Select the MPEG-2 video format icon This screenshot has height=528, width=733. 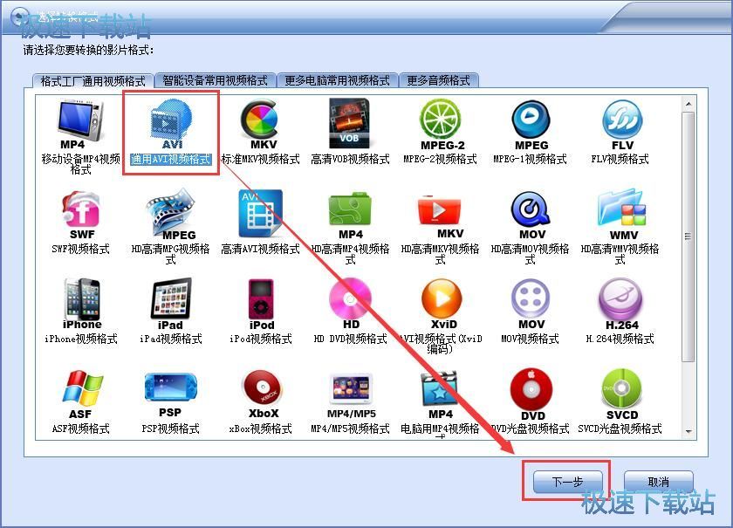click(441, 125)
